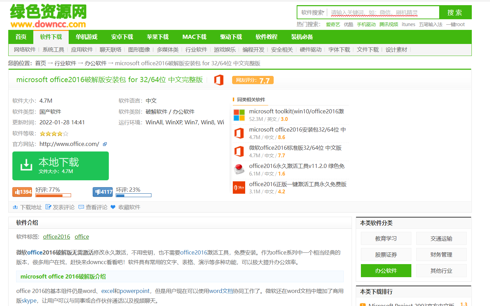Click the external link icon after office.com
The width and height of the screenshot is (490, 306).
(105, 144)
